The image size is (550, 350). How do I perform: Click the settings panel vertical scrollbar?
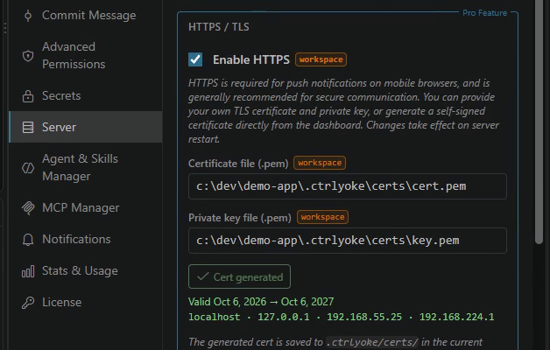(x=539, y=122)
